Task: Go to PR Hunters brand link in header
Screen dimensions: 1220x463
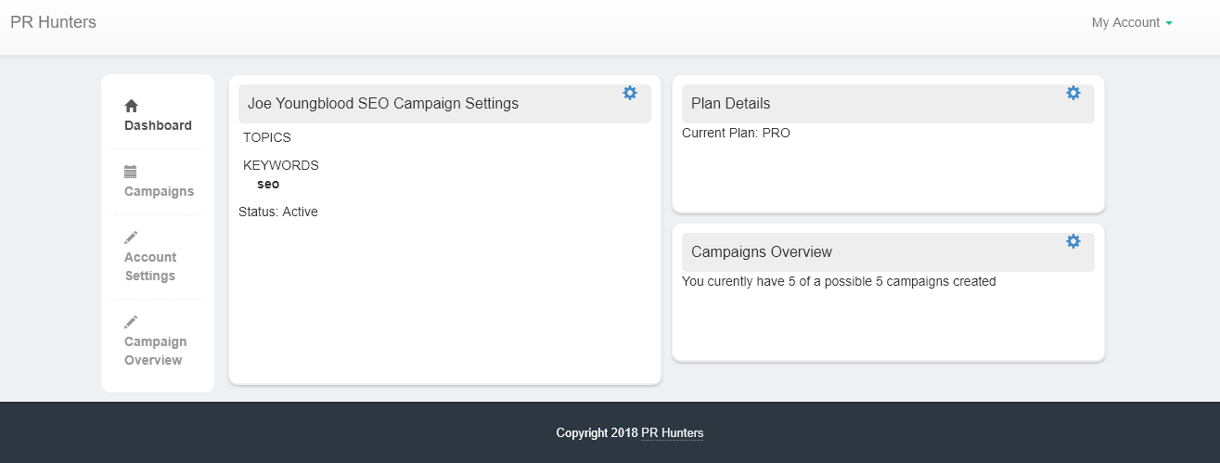Action: pyautogui.click(x=53, y=22)
